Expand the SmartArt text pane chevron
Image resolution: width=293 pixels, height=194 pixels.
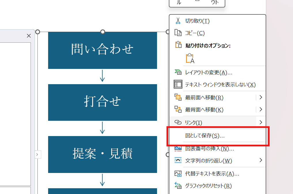pyautogui.click(x=37, y=155)
